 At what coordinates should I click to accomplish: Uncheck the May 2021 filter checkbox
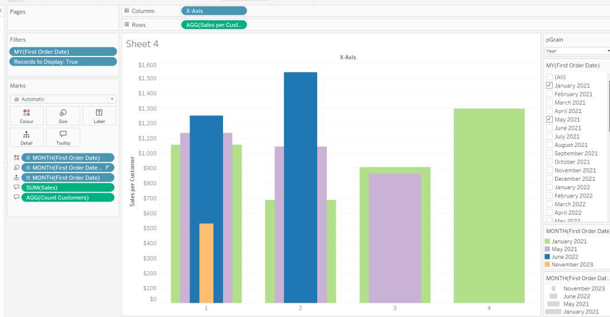[x=549, y=120]
